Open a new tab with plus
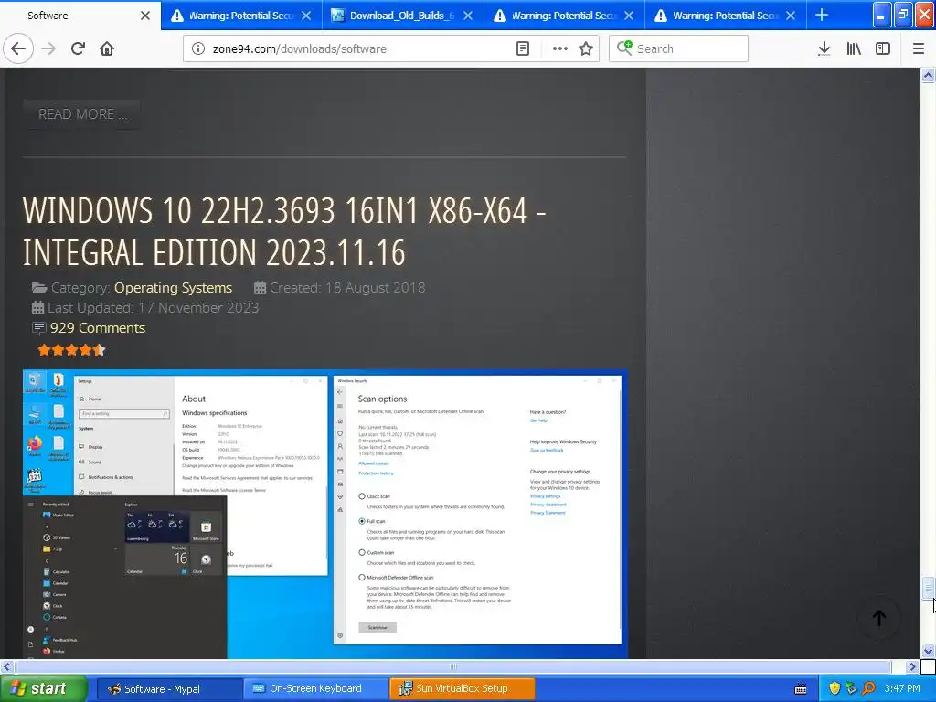The image size is (936, 702). point(822,15)
